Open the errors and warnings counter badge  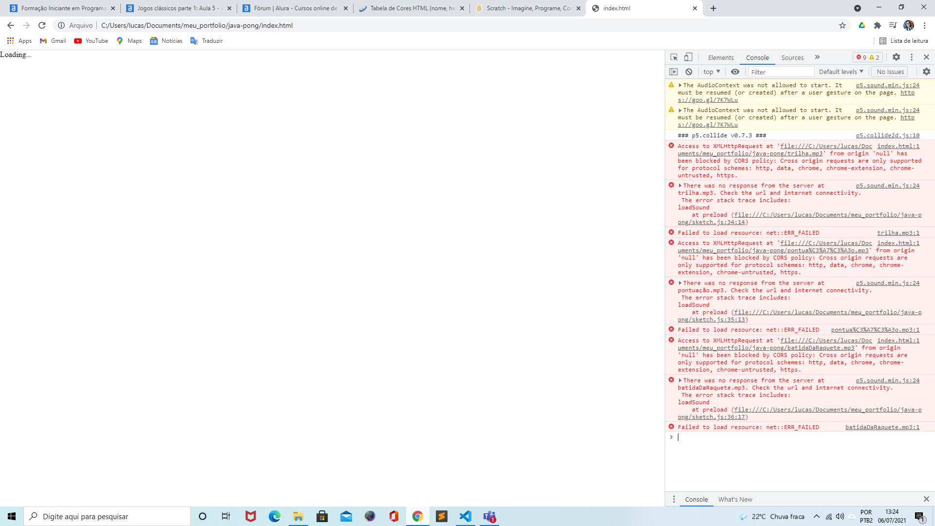[x=868, y=57]
